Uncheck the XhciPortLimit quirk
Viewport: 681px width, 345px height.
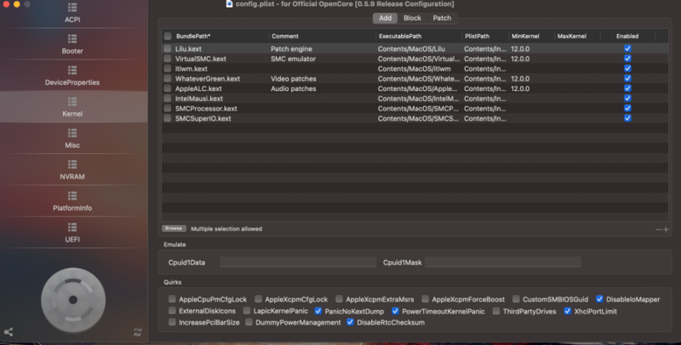coord(567,311)
